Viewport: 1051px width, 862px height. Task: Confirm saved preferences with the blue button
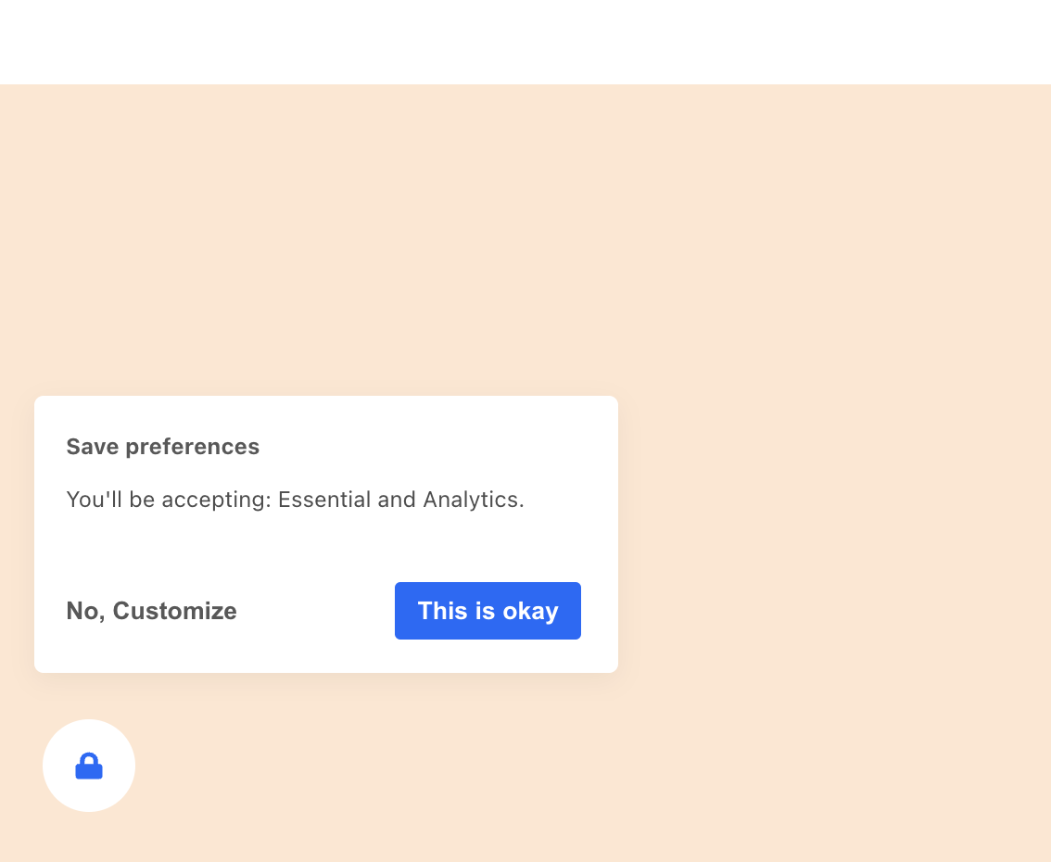pyautogui.click(x=488, y=611)
